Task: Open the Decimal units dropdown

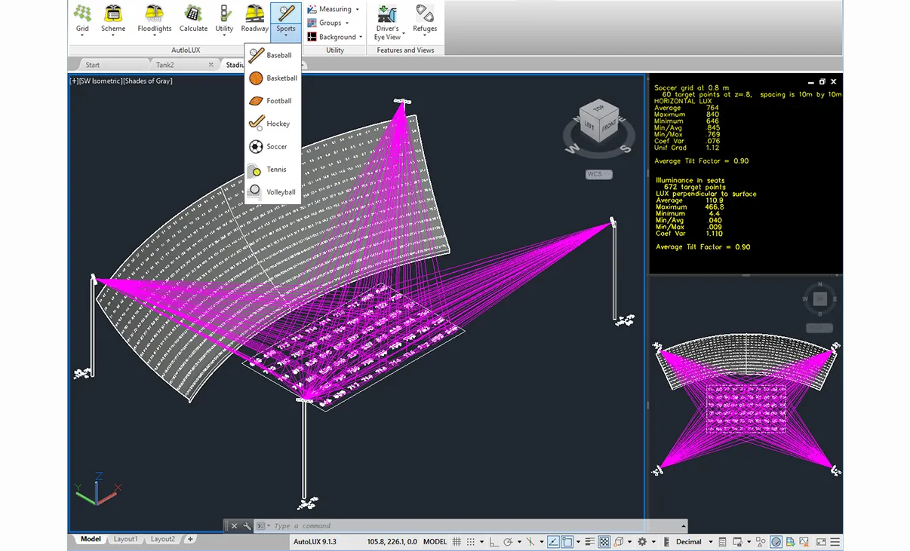Action: click(x=692, y=541)
